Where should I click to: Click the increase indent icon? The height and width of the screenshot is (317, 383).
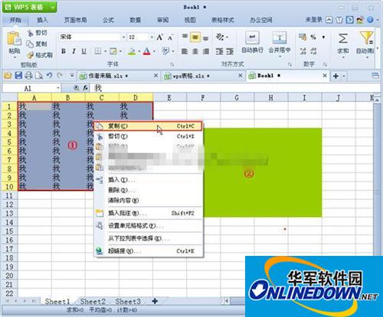click(x=230, y=51)
